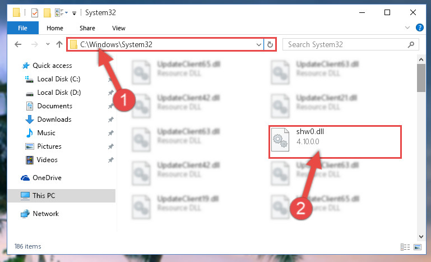Switch to details view in status bar

coord(405,247)
